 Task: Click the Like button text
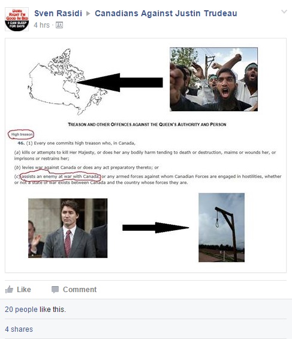[24, 290]
